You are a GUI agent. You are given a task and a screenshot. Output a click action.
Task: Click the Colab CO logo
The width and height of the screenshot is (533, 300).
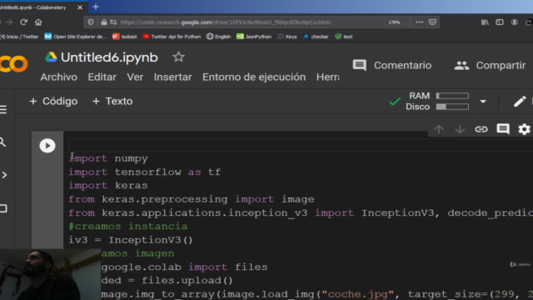(x=13, y=63)
